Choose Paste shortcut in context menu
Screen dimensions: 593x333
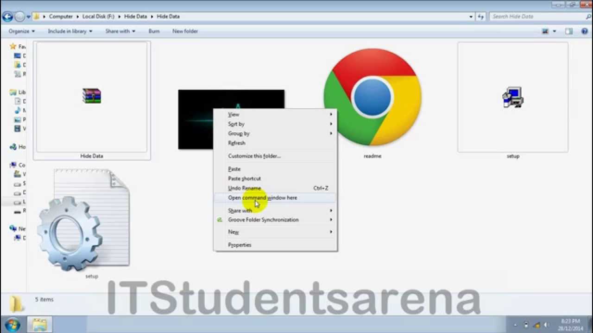(276, 179)
